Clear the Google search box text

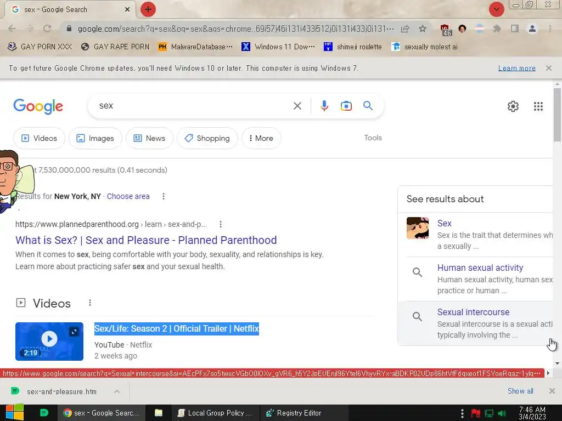click(297, 106)
